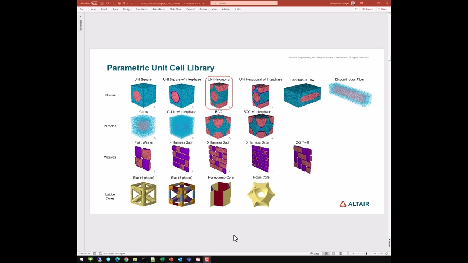Click Accessibility: Investigate status entry
468x263 pixels.
click(x=112, y=254)
